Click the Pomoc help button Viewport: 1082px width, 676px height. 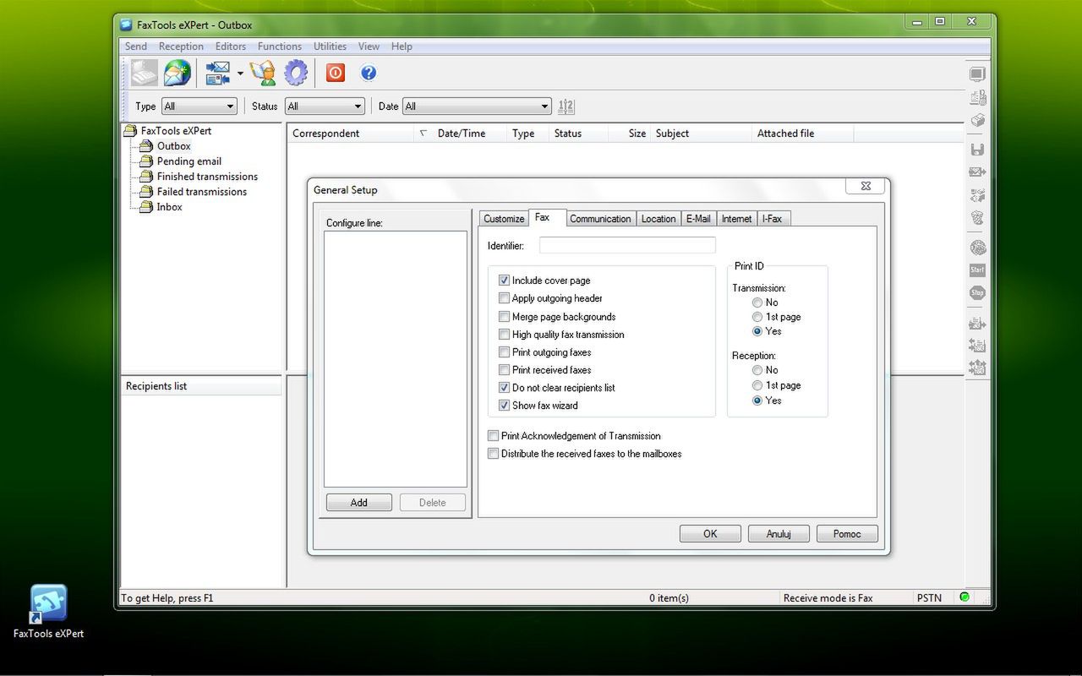[x=847, y=534]
